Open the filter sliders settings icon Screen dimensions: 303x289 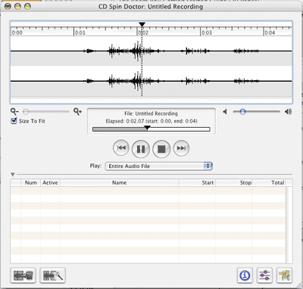click(264, 275)
